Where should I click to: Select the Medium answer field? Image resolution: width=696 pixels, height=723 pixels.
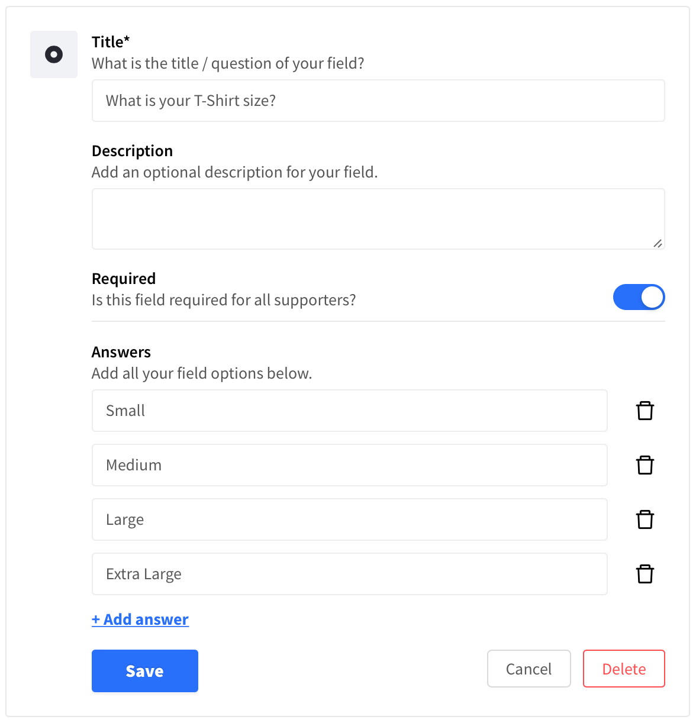click(x=350, y=465)
